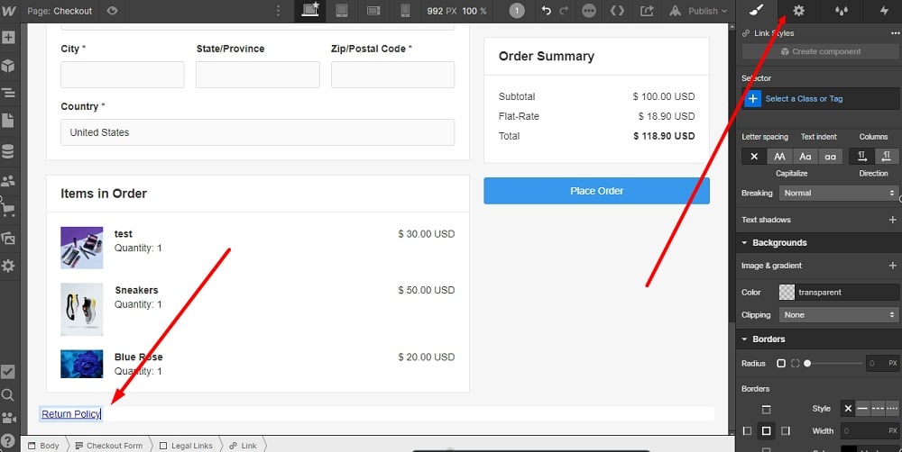
Task: Open the site Settings gear in left sidebar
Action: [8, 266]
